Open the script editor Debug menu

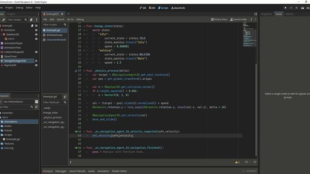coord(80,19)
